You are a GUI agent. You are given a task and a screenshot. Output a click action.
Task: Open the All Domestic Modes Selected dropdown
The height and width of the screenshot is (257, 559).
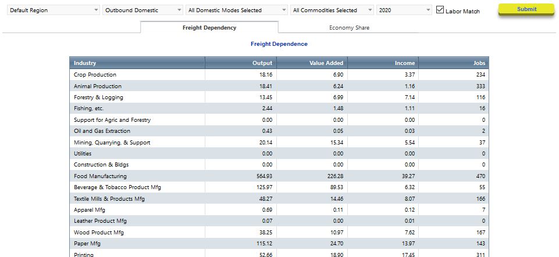pyautogui.click(x=236, y=10)
